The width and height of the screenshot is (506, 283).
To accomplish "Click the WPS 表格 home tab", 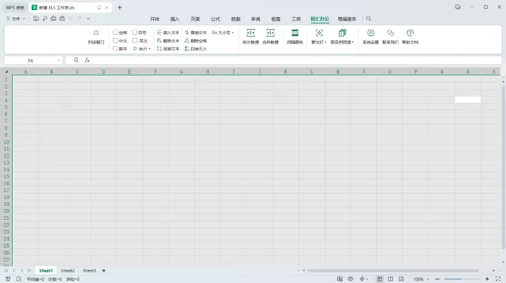I will (15, 8).
